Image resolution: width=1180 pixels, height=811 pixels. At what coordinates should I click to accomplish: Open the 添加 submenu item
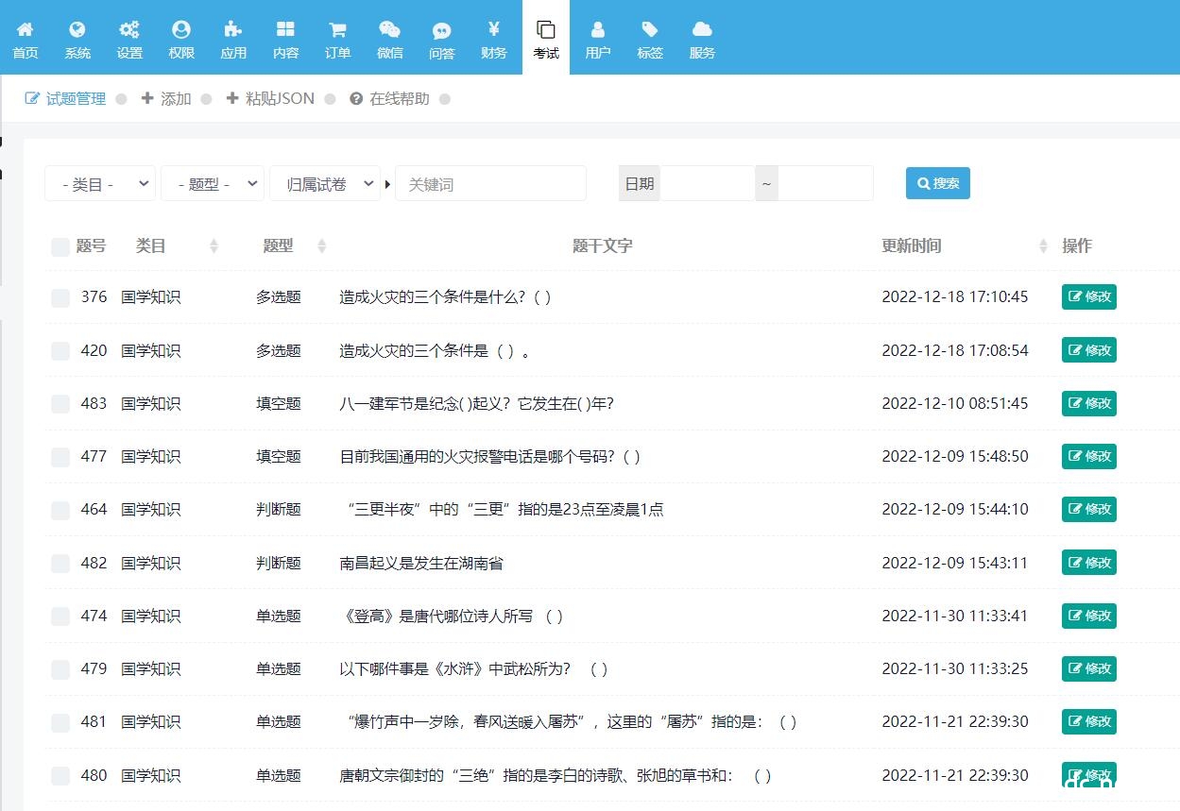coord(166,98)
